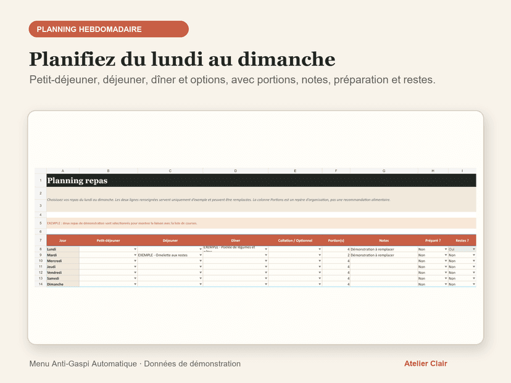
Task: Open the Samedi Restes ? dropdown arrow
Action: (474, 278)
